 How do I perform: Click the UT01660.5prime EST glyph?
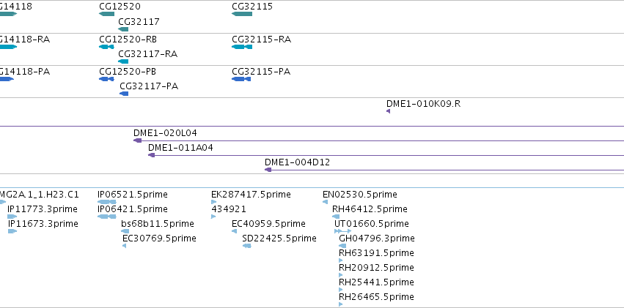tap(342, 231)
